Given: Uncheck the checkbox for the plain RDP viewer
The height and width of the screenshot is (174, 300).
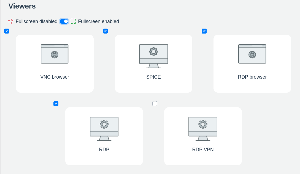Looking at the screenshot, I should pos(56,104).
